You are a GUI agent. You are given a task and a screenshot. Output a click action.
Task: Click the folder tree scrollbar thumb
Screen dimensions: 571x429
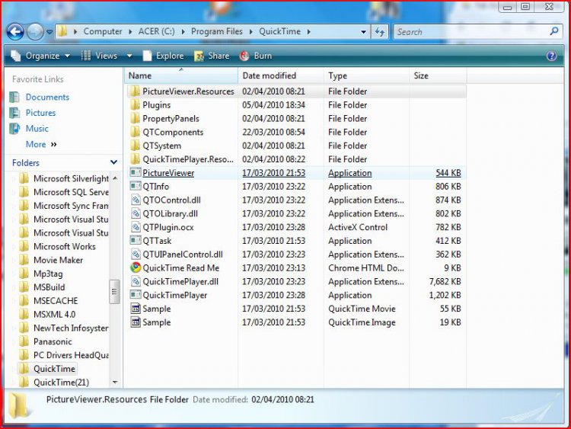115,292
